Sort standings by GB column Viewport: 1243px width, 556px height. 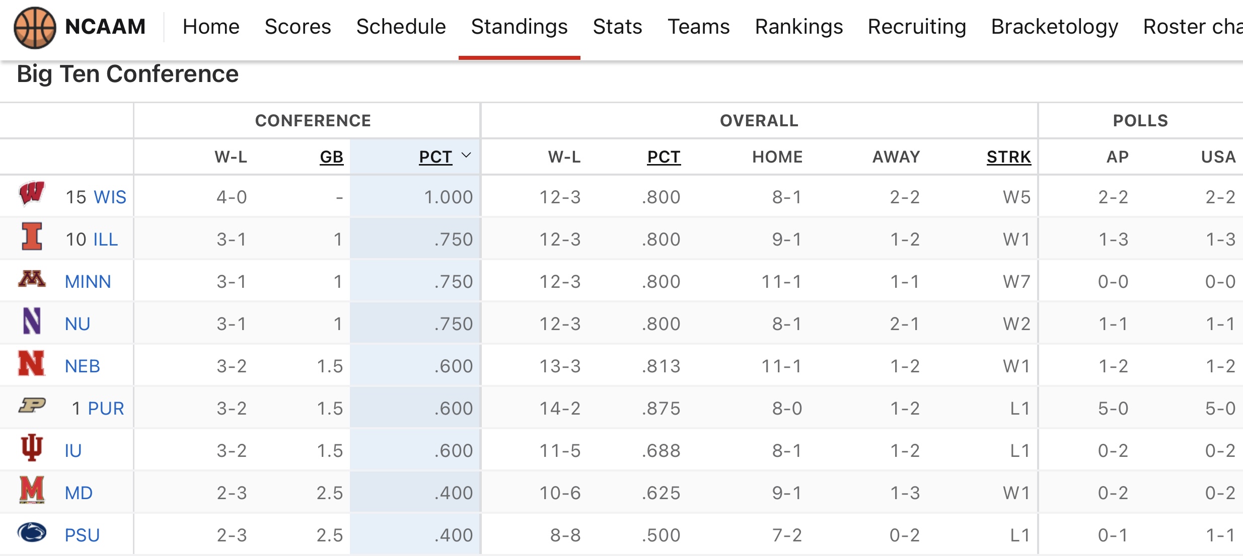pos(331,157)
